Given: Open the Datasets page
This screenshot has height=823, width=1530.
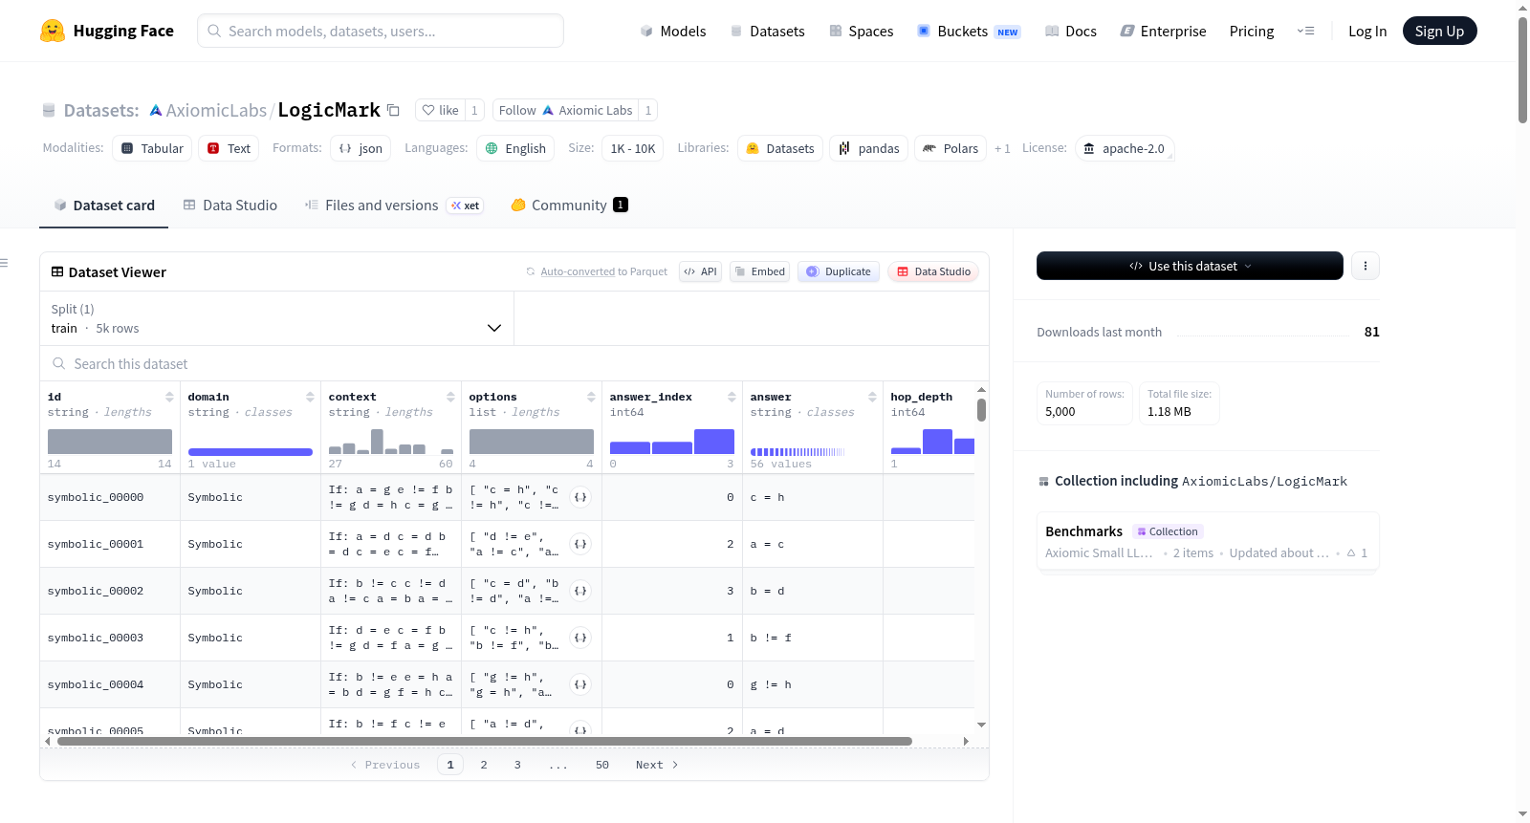Looking at the screenshot, I should (x=767, y=31).
